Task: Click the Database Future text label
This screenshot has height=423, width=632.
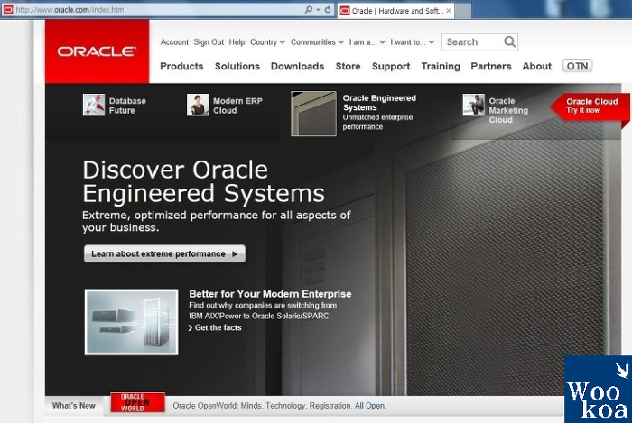Action: coord(127,106)
